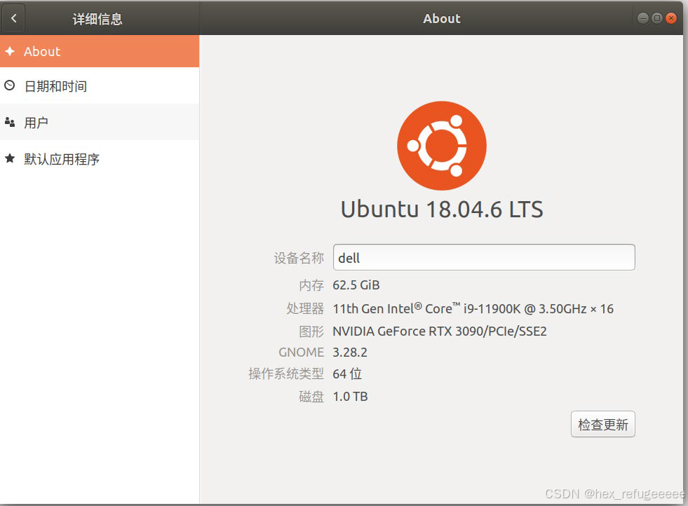Click the i9-11900K processor value
The width and height of the screenshot is (688, 506).
coord(473,308)
